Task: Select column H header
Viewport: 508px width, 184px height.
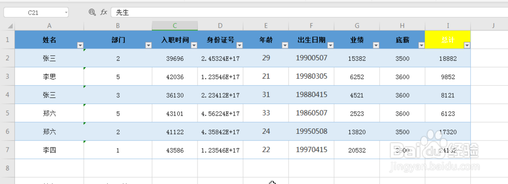Action: point(402,26)
